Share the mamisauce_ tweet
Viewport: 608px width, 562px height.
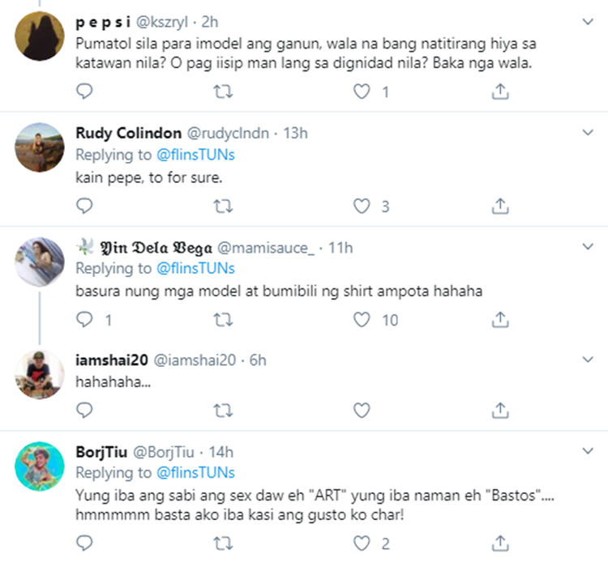(x=501, y=320)
